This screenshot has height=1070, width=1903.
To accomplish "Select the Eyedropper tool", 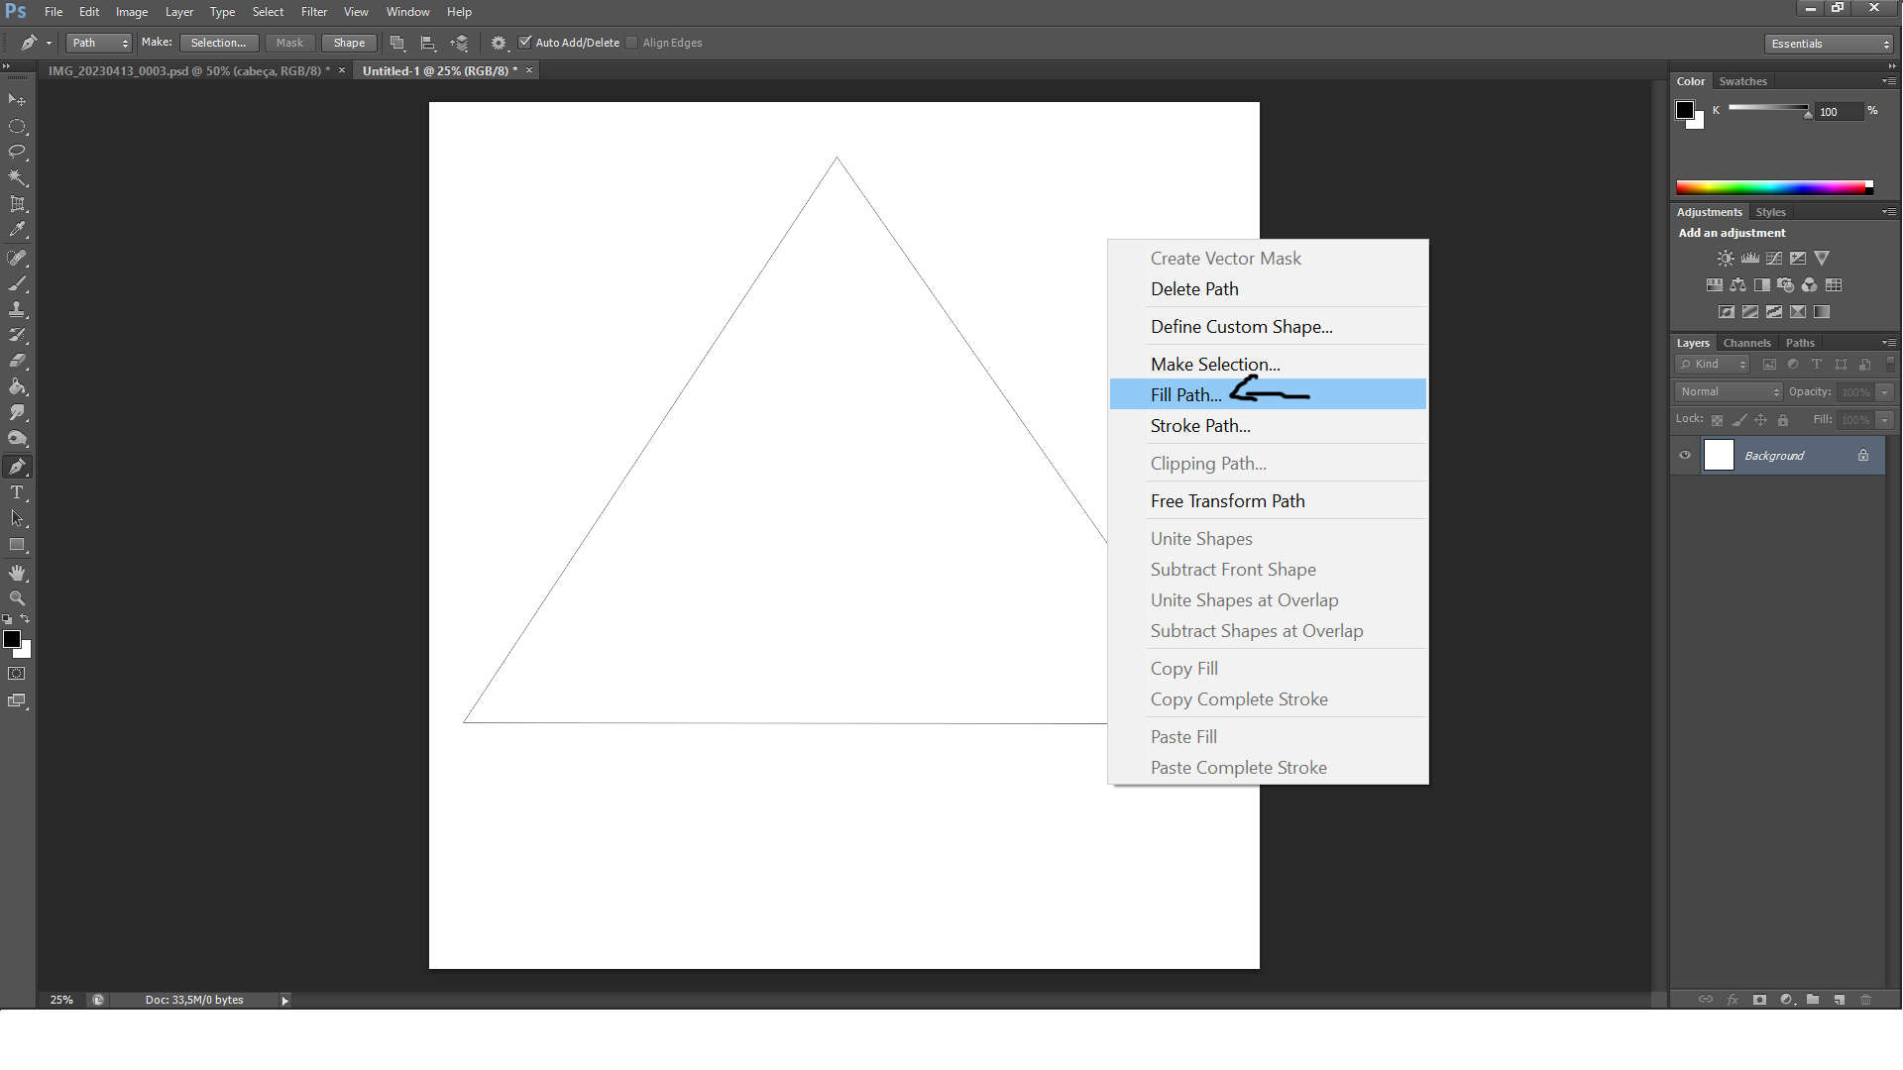I will tap(17, 230).
